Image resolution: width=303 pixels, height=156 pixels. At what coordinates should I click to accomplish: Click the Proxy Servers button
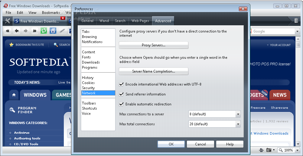154,45
